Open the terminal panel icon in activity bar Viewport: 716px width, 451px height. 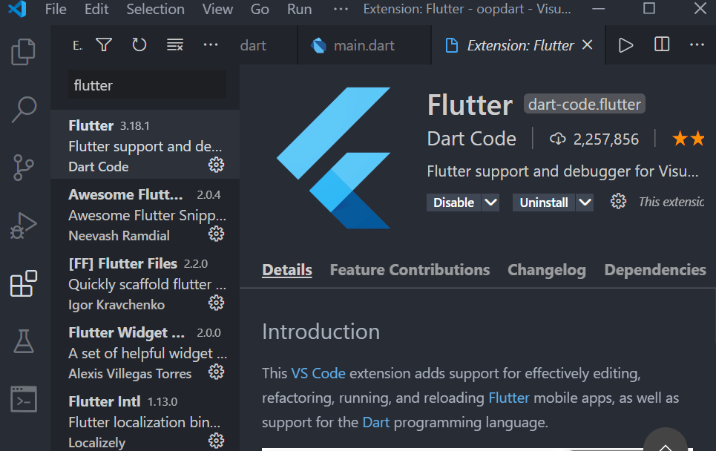23,399
